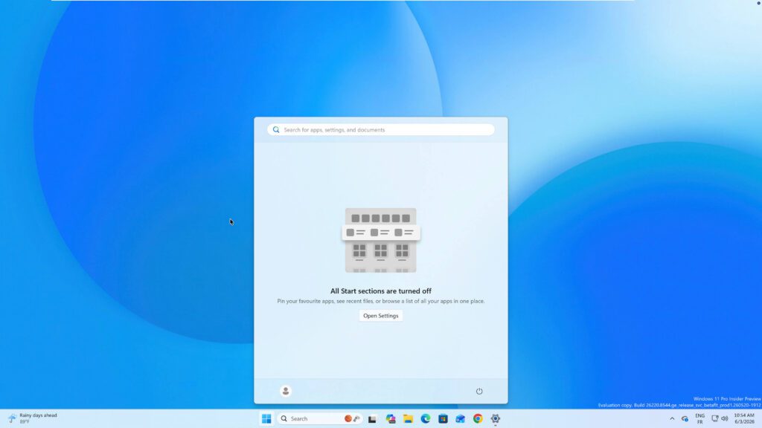The image size is (762, 428).
Task: Click the Windows Start button on taskbar
Action: [266, 418]
